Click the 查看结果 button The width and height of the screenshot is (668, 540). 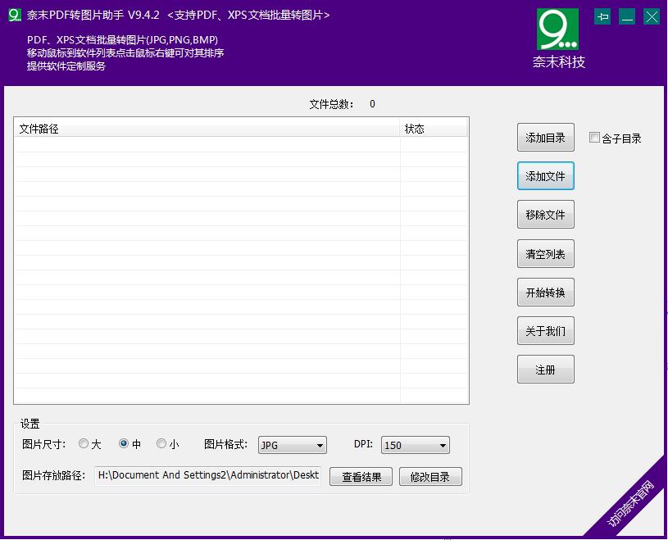[361, 477]
